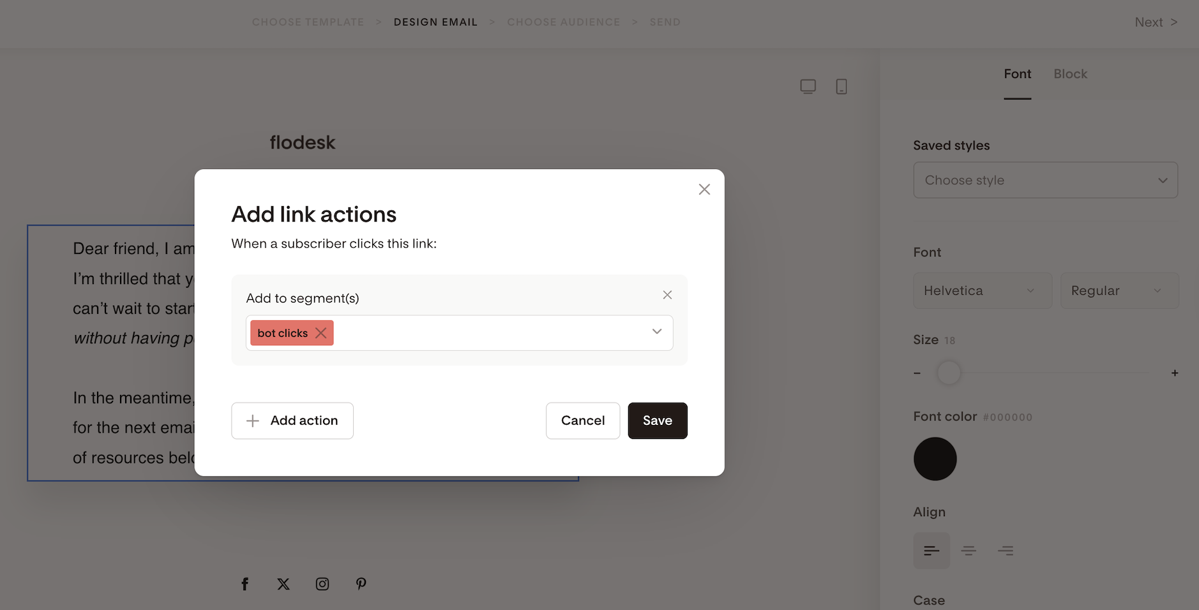Image resolution: width=1199 pixels, height=610 pixels.
Task: Delete the Add to segment(s) action
Action: pos(667,295)
